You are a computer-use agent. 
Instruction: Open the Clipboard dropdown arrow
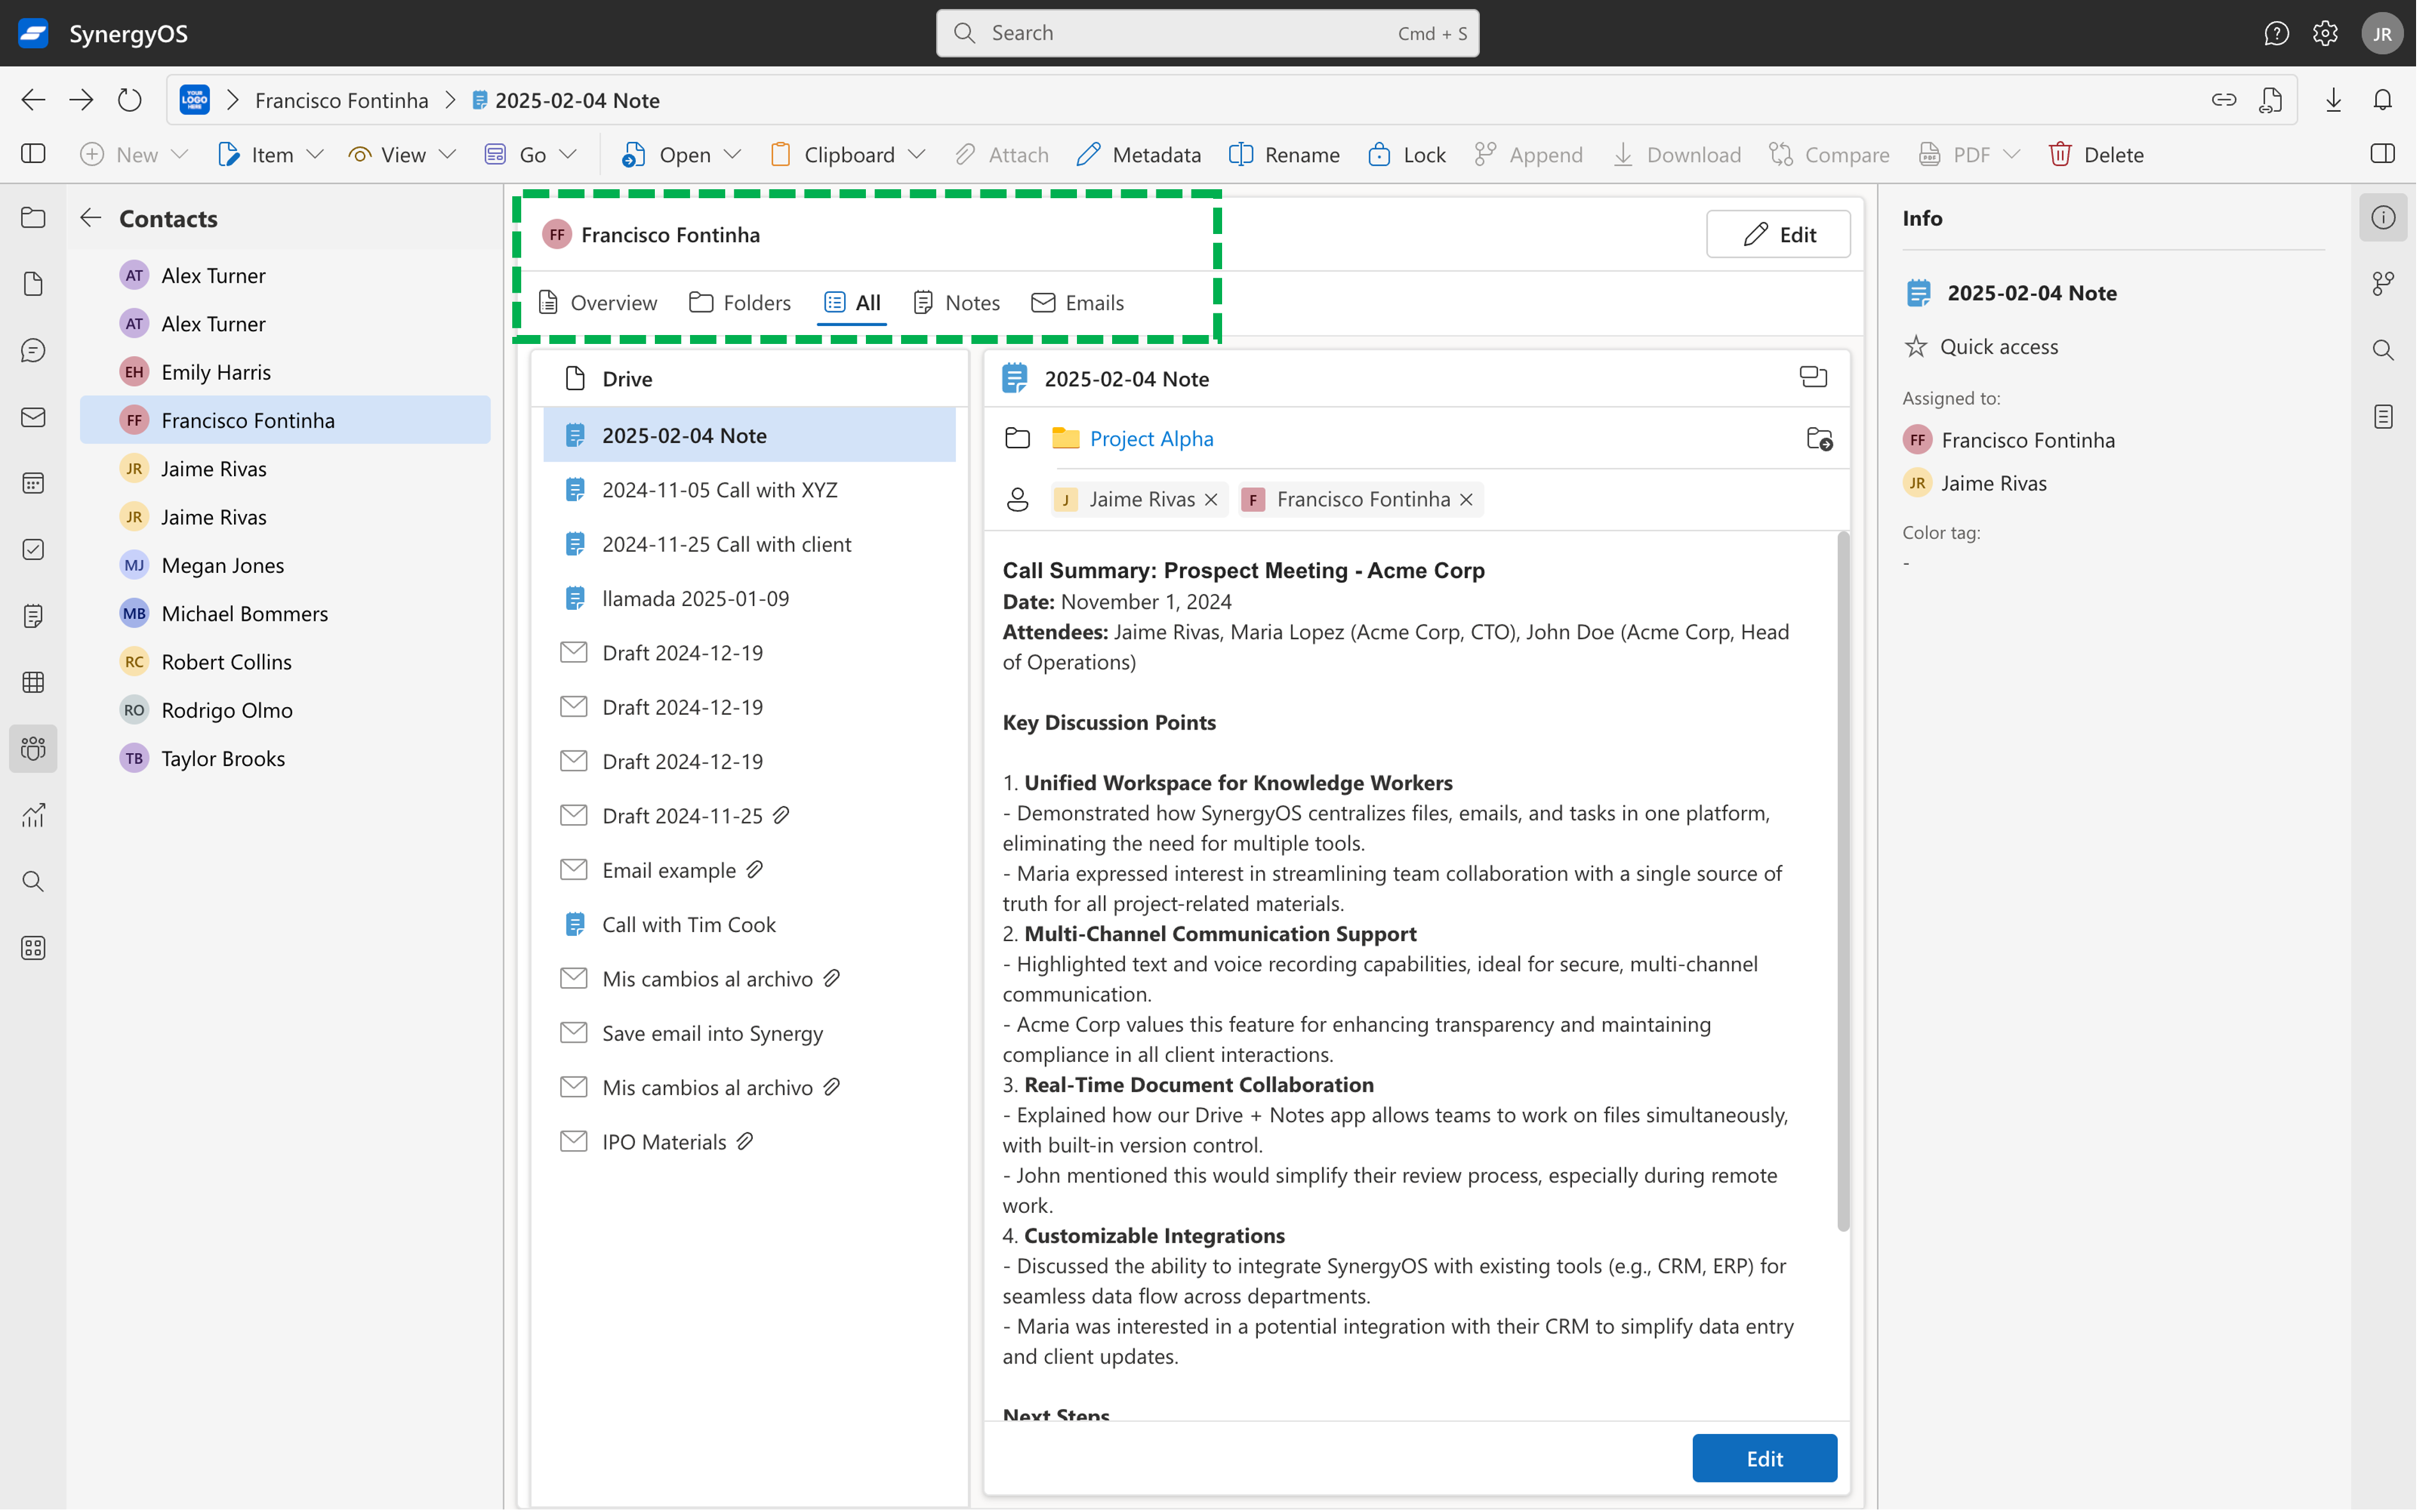coord(917,154)
